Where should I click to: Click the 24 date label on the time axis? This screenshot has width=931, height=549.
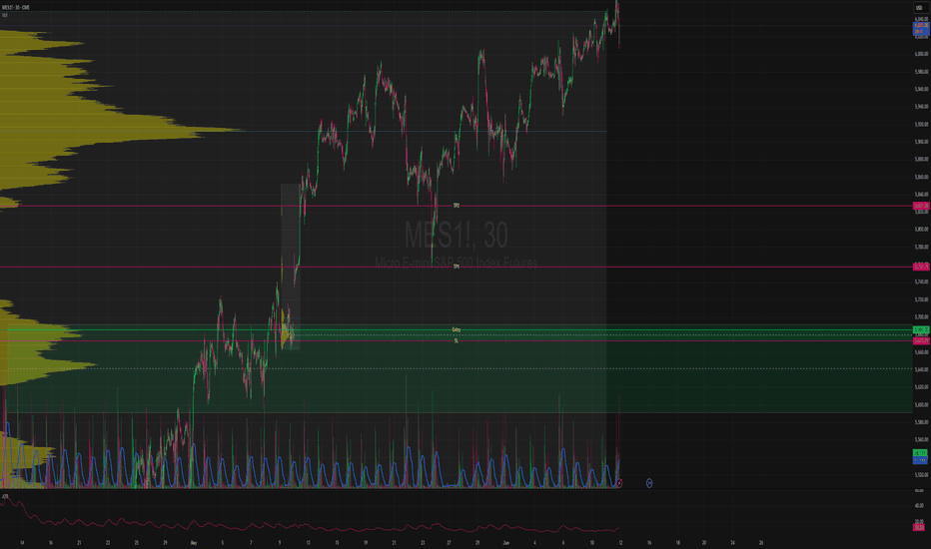pyautogui.click(x=732, y=542)
